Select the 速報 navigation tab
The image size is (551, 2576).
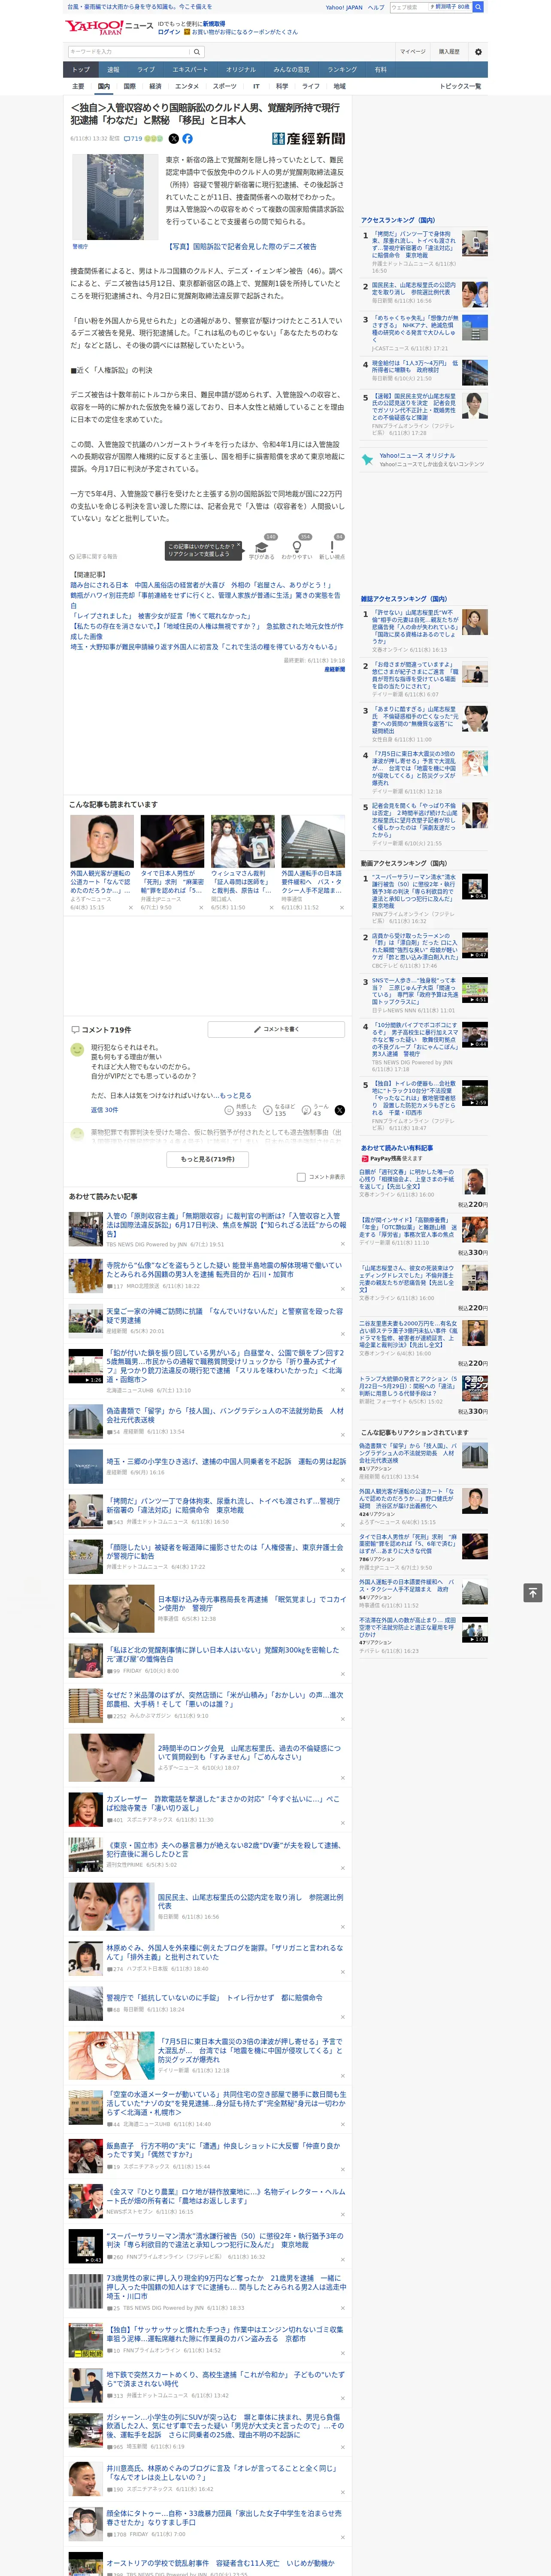click(113, 69)
